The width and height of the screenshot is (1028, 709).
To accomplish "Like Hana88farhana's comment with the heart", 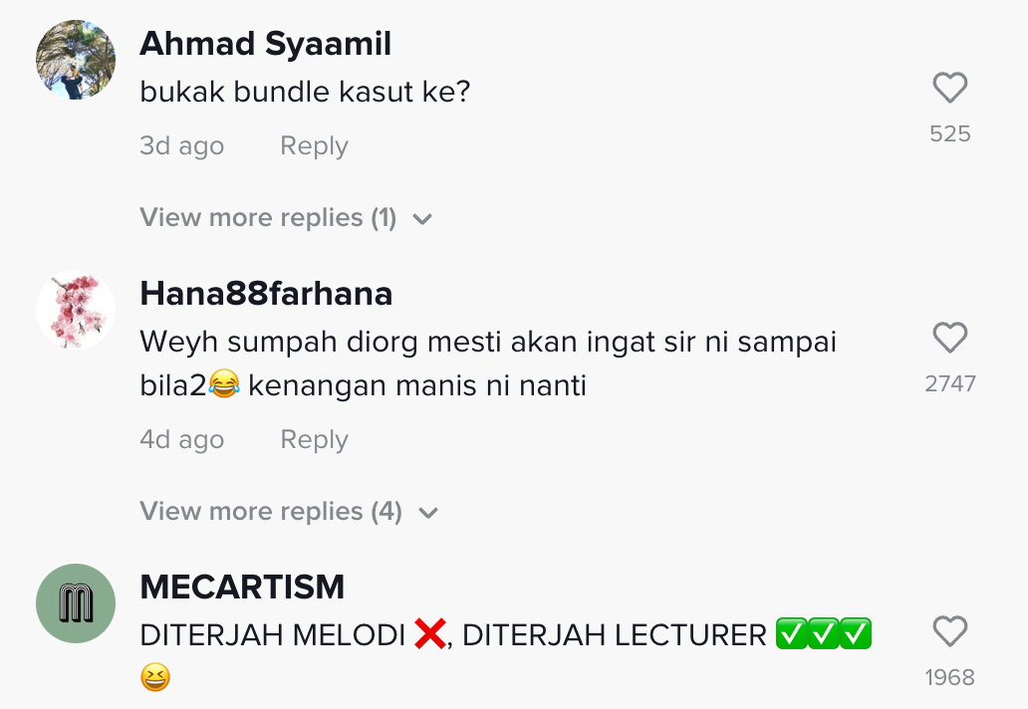I will [x=949, y=339].
